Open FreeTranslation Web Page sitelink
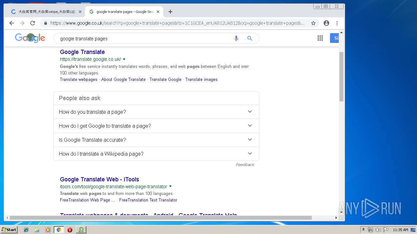Screen dimensions: 417x234 (88, 200)
